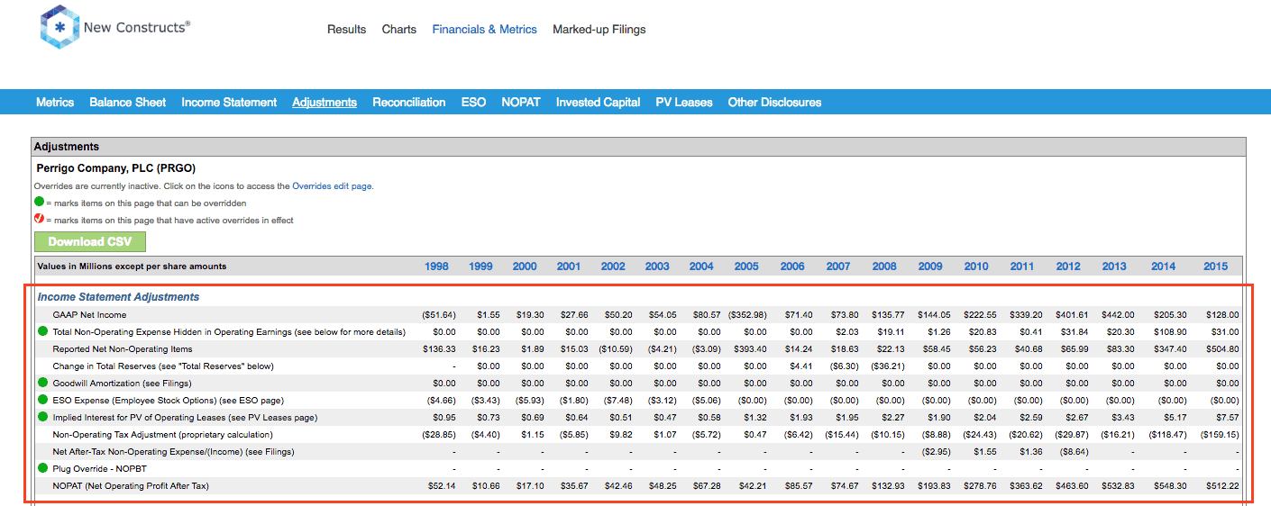Click the 1998 year column header
The width and height of the screenshot is (1271, 506).
[437, 267]
